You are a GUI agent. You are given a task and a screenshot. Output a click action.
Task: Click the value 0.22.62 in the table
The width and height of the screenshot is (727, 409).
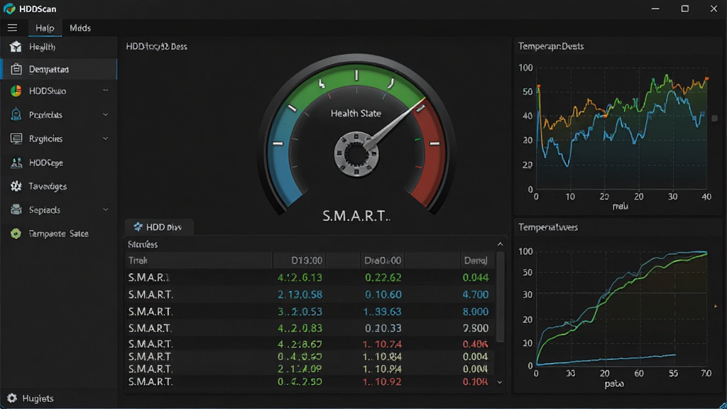point(383,278)
